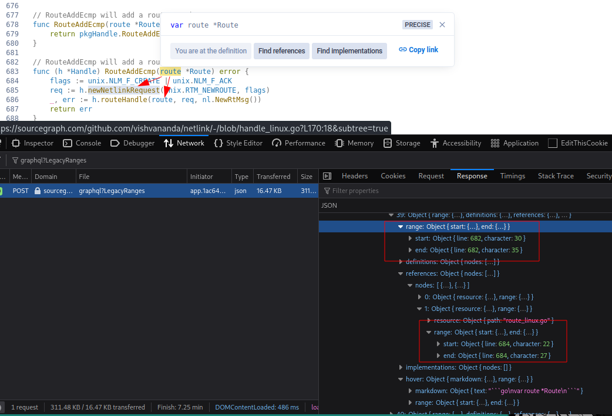612x416 pixels.
Task: Close the route definition popover
Action: tap(442, 25)
